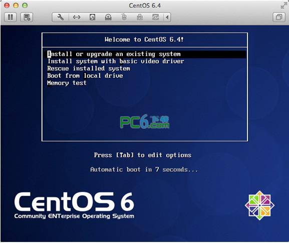Click the sharing sync device icon
Viewport: 289px width, 243px height.
(x=156, y=18)
